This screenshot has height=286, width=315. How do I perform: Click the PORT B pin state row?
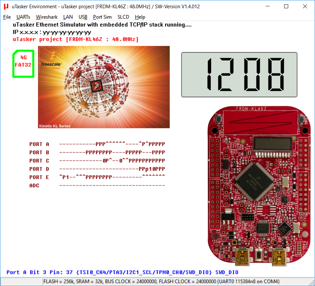(112, 152)
